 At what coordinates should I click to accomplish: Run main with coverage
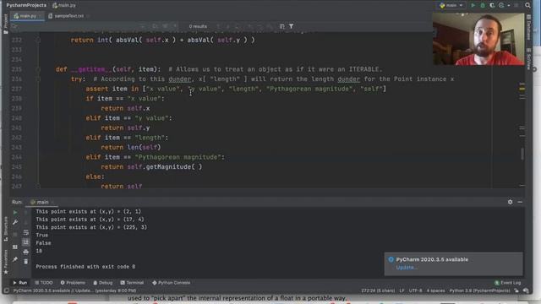tap(492, 5)
